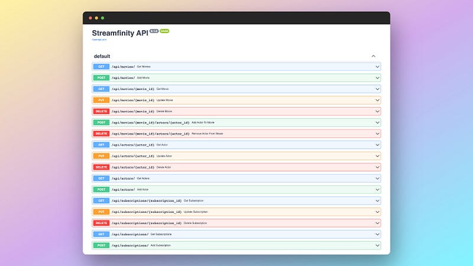Expand the Remove Actor From Movie chevron
The width and height of the screenshot is (473, 266).
point(377,134)
